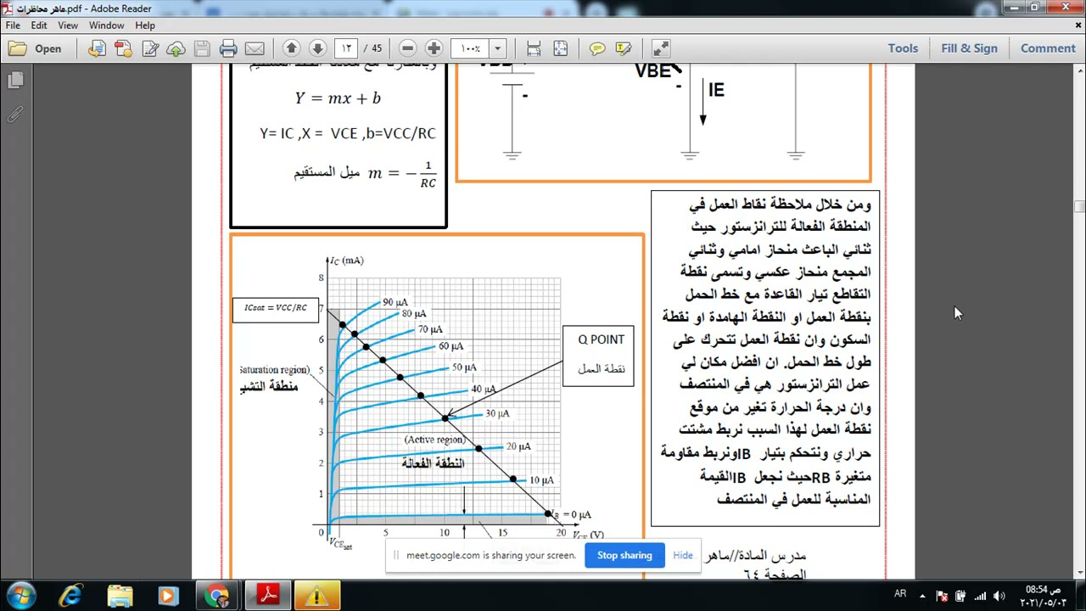This screenshot has width=1086, height=611.
Task: Add a sticky note comment
Action: (597, 48)
